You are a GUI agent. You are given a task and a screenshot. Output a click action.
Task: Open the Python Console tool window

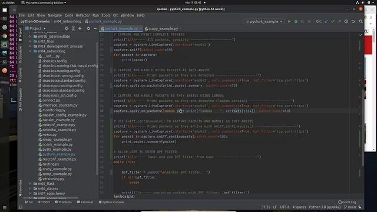(x=111, y=202)
